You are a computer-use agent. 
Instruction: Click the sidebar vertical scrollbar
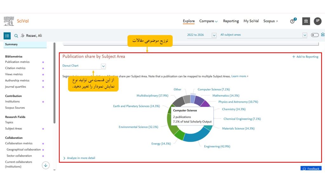(54, 83)
